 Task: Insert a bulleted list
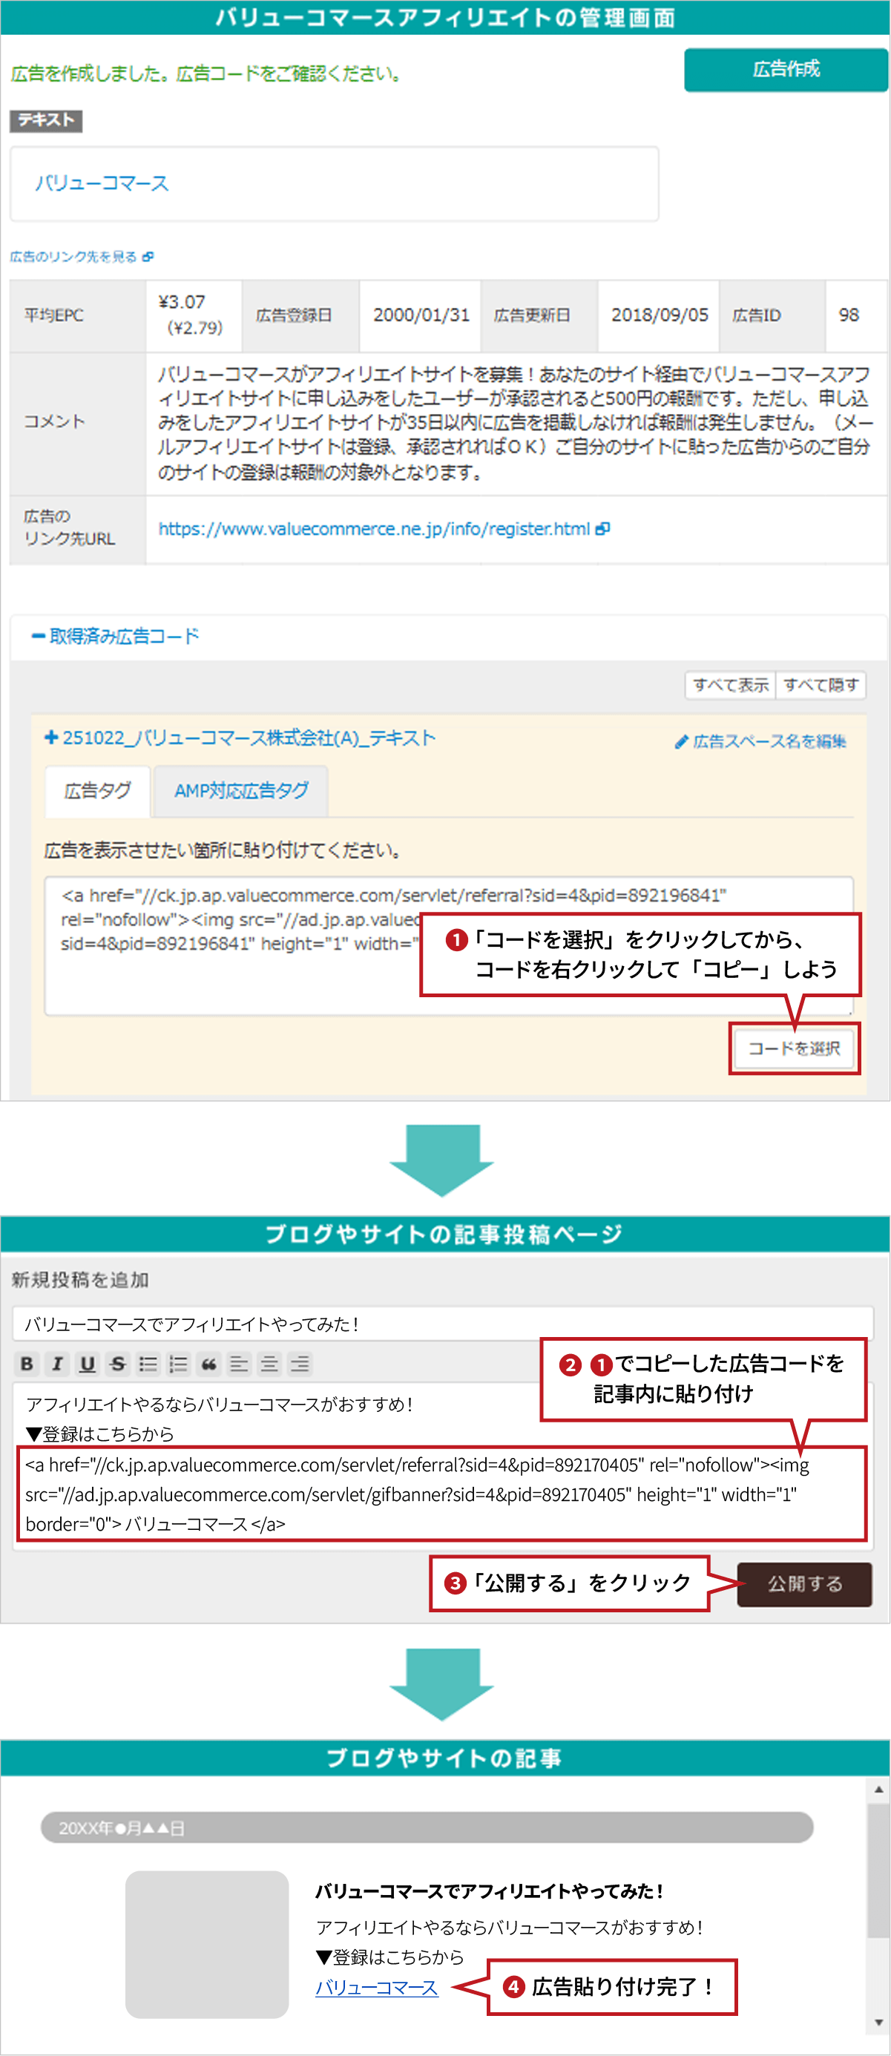coord(148,1363)
